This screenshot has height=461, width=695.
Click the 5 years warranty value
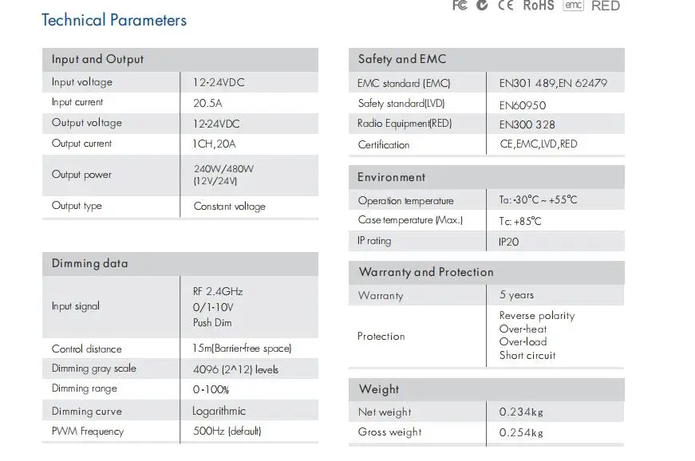[516, 295]
